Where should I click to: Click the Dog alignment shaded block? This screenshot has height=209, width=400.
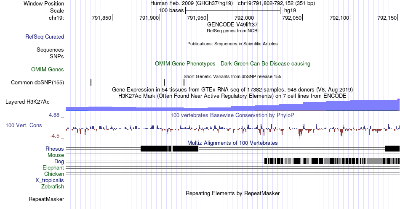click(x=332, y=161)
